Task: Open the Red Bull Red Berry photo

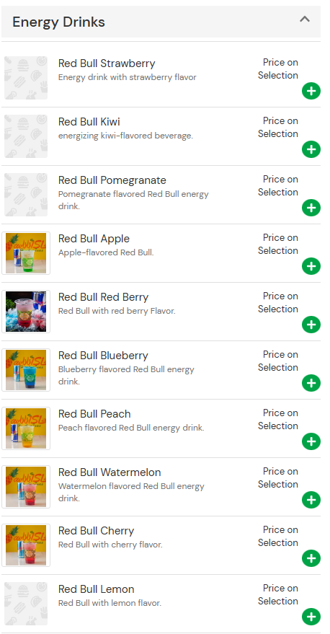Action: click(26, 312)
